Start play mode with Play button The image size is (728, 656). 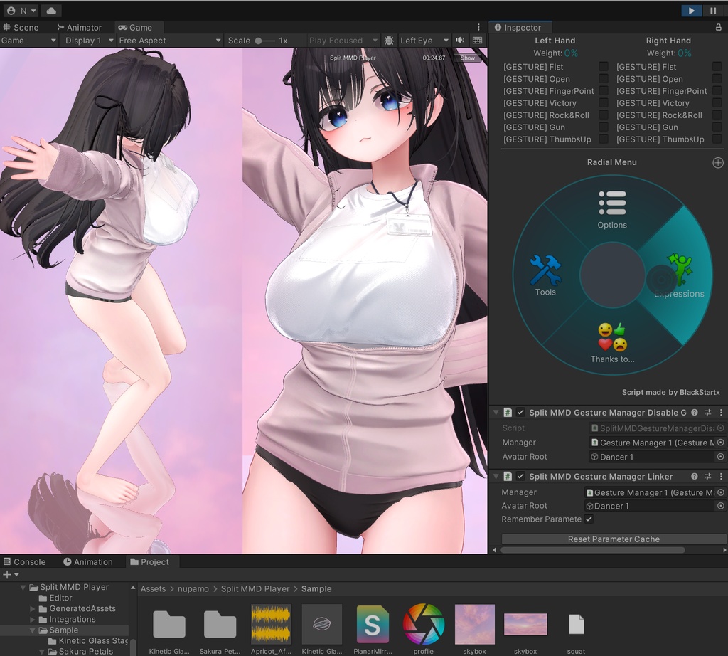pyautogui.click(x=691, y=10)
